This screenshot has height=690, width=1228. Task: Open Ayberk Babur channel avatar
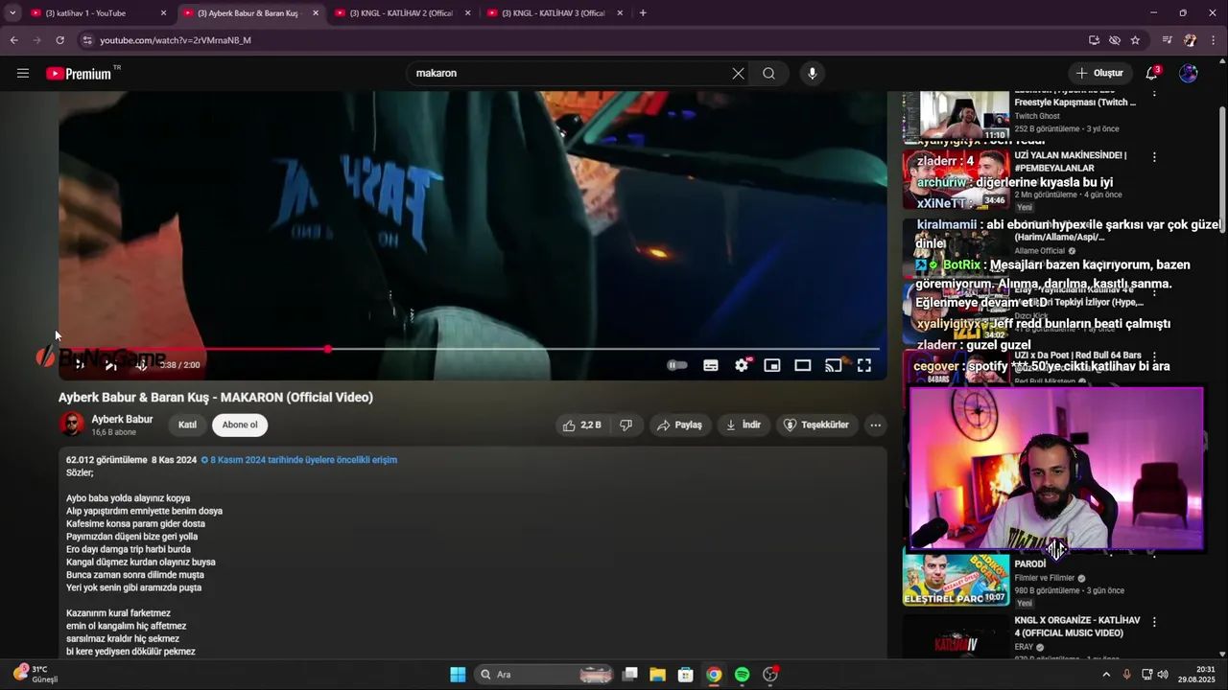(x=72, y=425)
